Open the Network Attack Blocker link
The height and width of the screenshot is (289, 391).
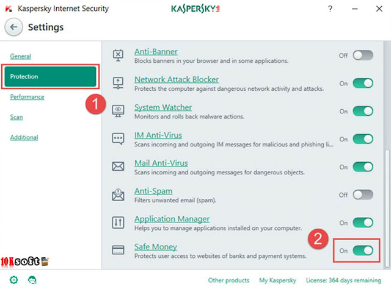tap(177, 79)
